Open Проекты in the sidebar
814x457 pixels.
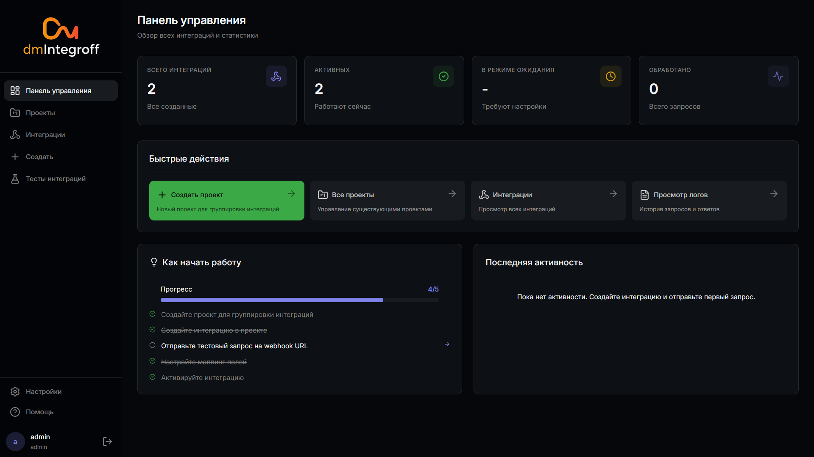[x=40, y=113]
